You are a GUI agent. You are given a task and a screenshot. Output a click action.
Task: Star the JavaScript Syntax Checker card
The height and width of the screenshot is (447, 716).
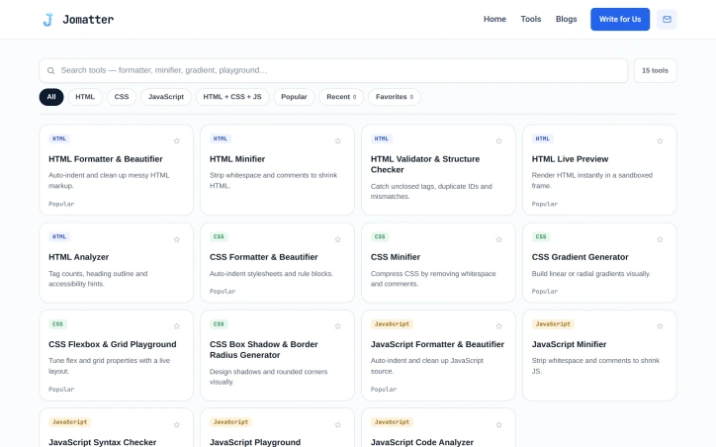point(177,425)
